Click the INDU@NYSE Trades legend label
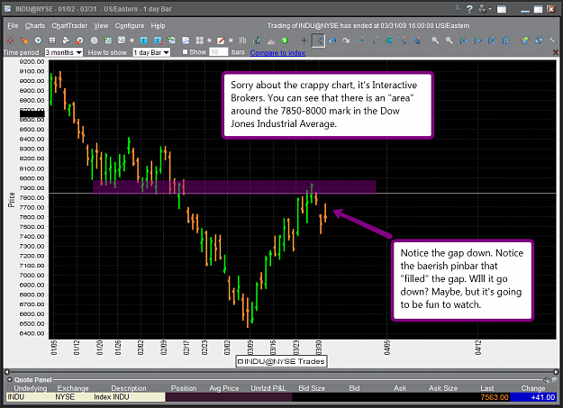This screenshot has height=408, width=563. (x=281, y=361)
